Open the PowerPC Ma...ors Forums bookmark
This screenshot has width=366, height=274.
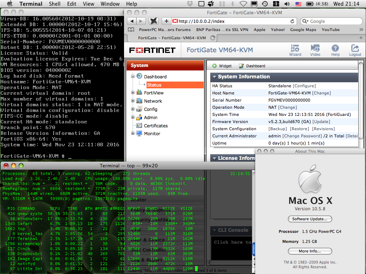click(x=165, y=30)
